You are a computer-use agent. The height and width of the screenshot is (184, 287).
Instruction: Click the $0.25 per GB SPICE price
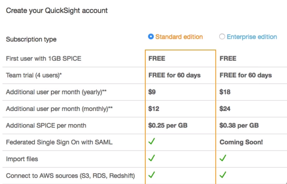point(168,125)
